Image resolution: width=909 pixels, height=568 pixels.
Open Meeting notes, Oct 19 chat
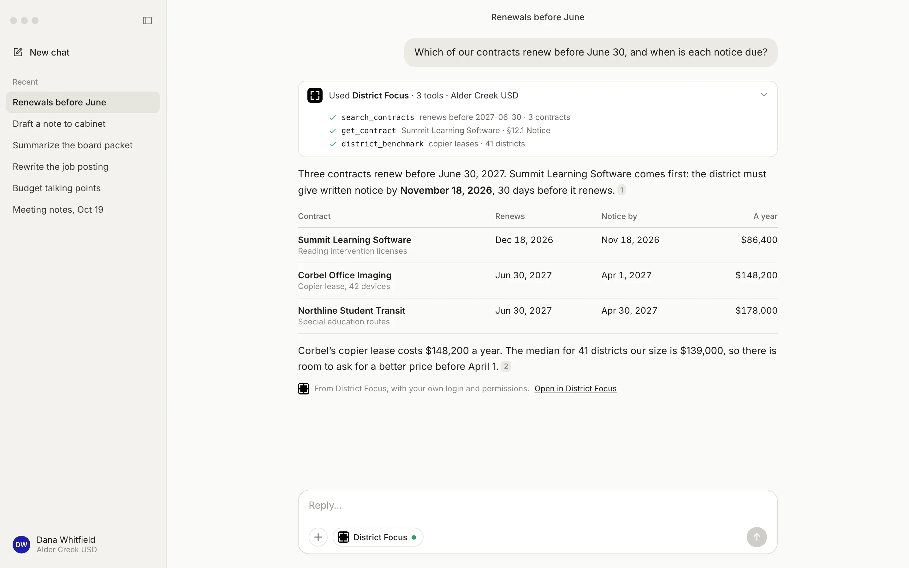click(x=83, y=209)
